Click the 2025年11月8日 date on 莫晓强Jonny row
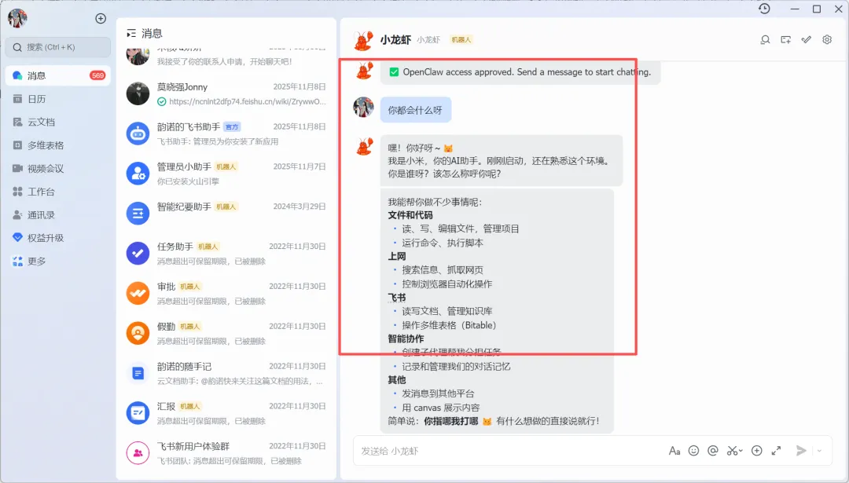 (300, 86)
